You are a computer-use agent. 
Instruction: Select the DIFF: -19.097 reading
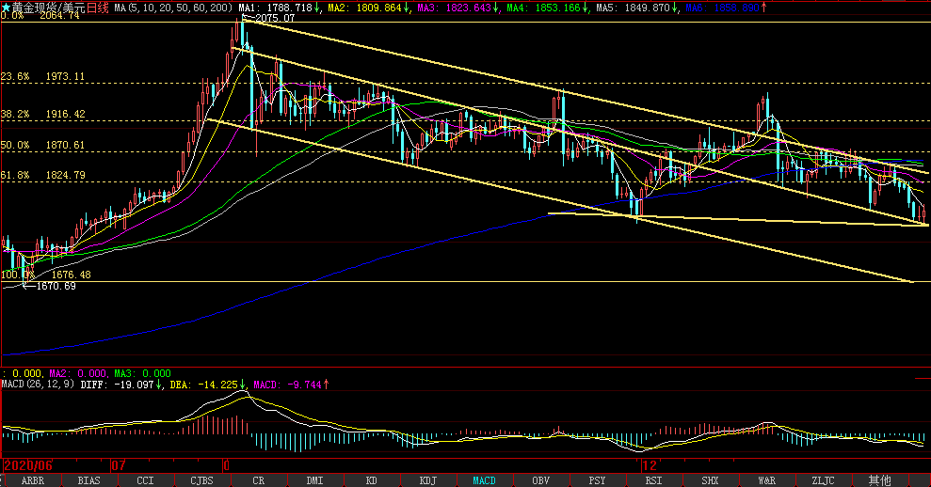click(x=121, y=385)
